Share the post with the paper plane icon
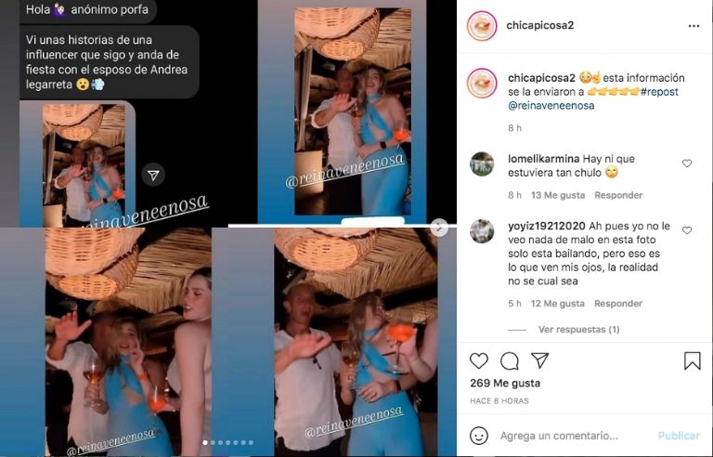The width and height of the screenshot is (713, 457). coord(539,360)
